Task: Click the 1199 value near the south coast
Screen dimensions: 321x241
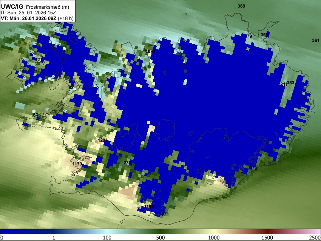Action: point(149,206)
